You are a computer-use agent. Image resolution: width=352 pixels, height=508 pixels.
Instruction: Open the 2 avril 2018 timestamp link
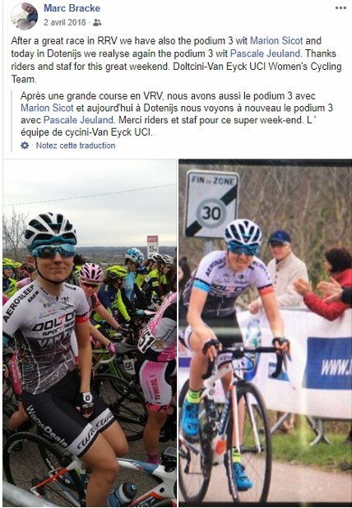click(x=65, y=22)
